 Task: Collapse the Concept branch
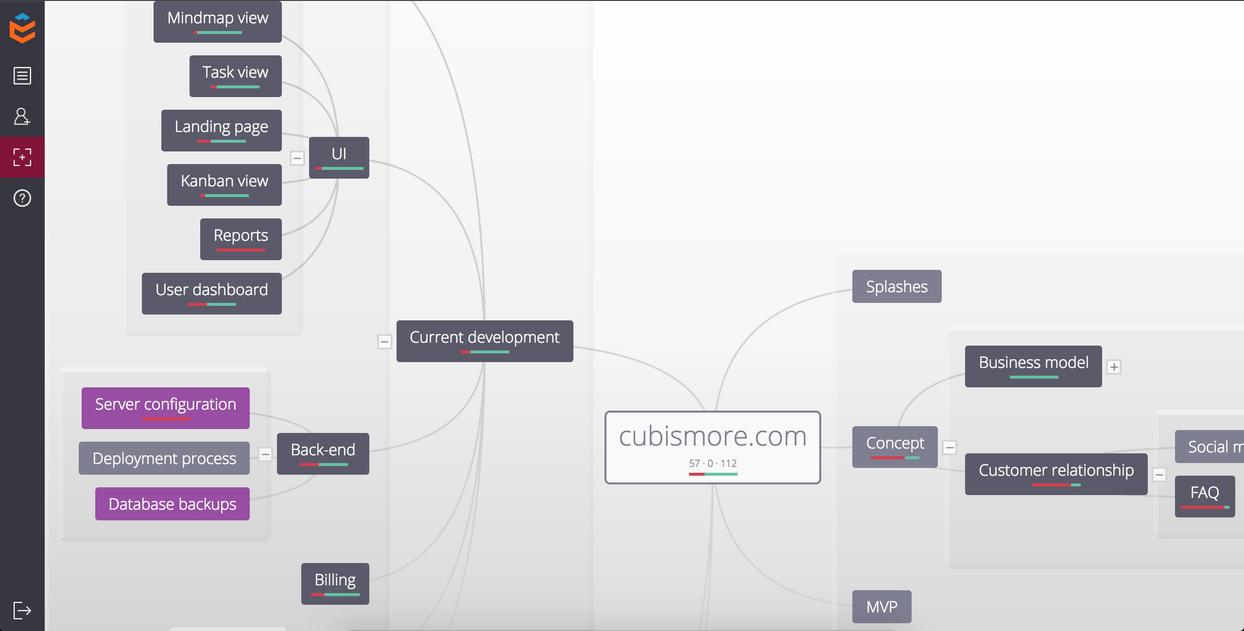[x=950, y=448]
